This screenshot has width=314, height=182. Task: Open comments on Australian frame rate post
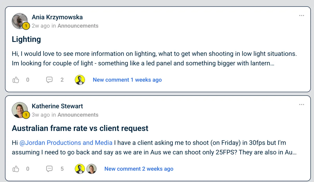[x=49, y=169]
